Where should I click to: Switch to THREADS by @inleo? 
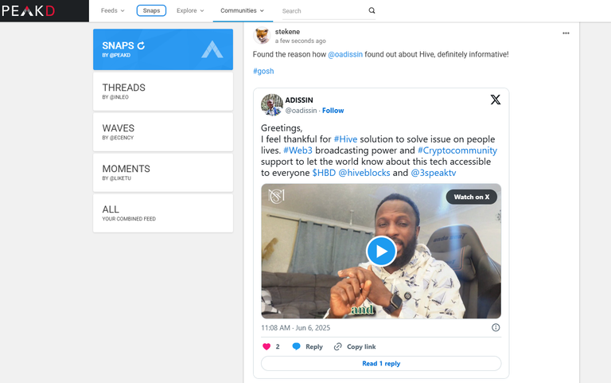163,92
